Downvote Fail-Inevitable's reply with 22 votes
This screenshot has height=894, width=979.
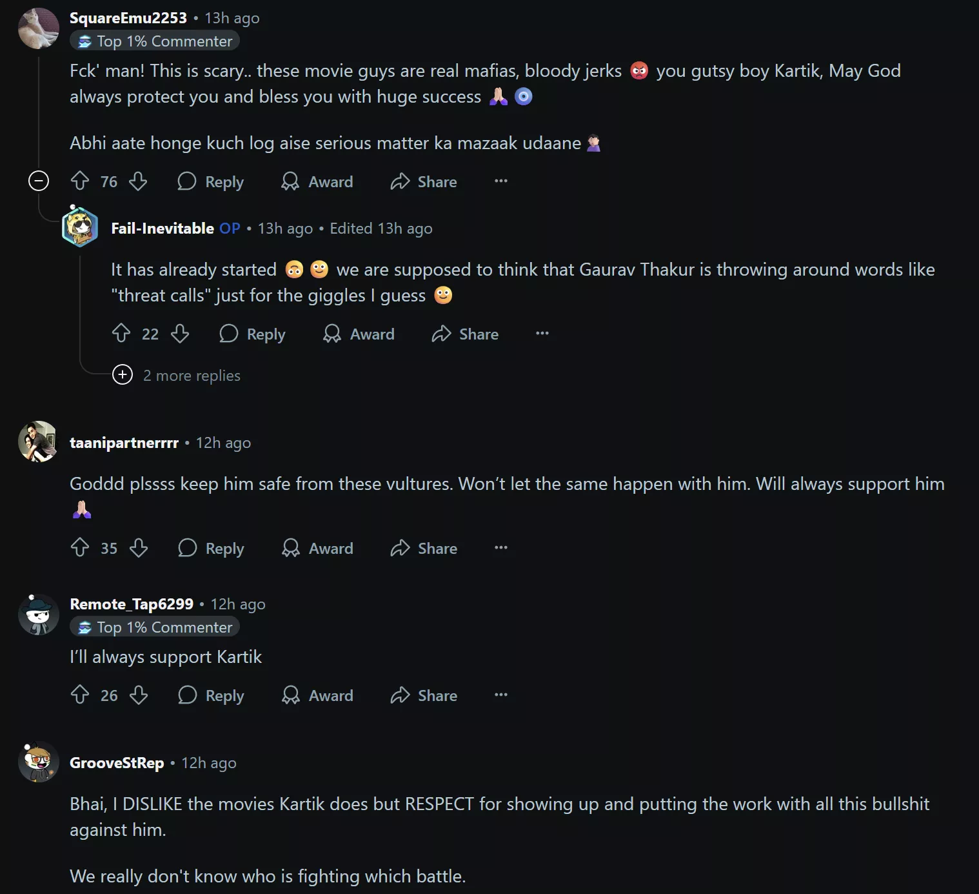[x=180, y=334]
